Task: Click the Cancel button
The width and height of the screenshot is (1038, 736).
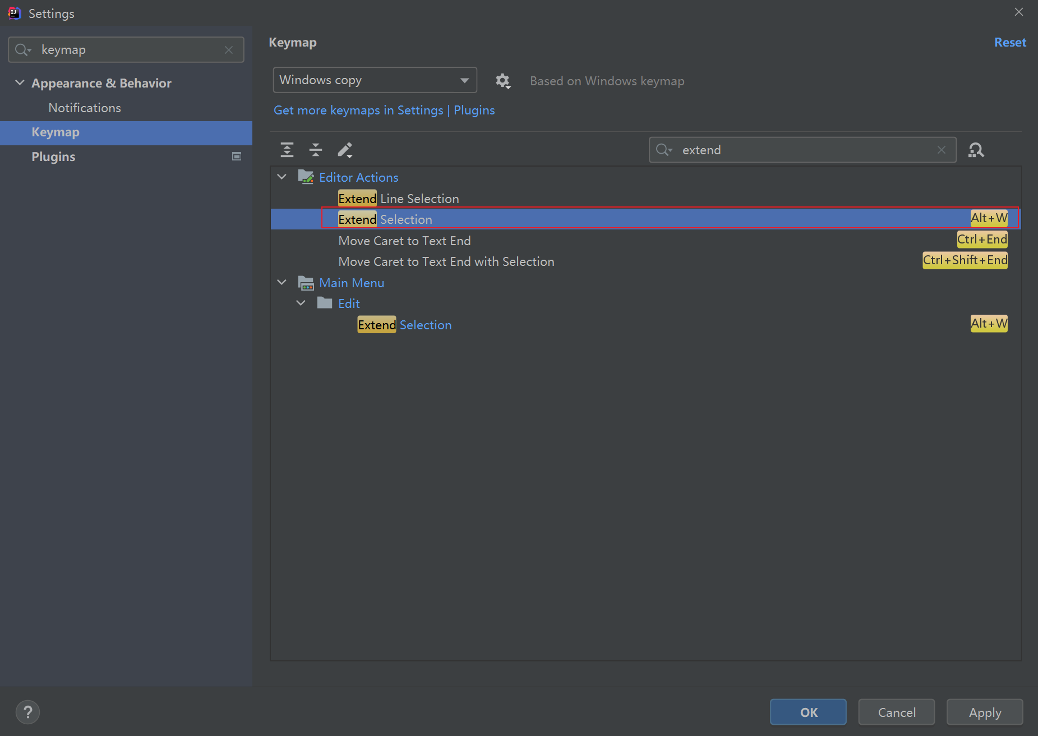Action: tap(897, 712)
